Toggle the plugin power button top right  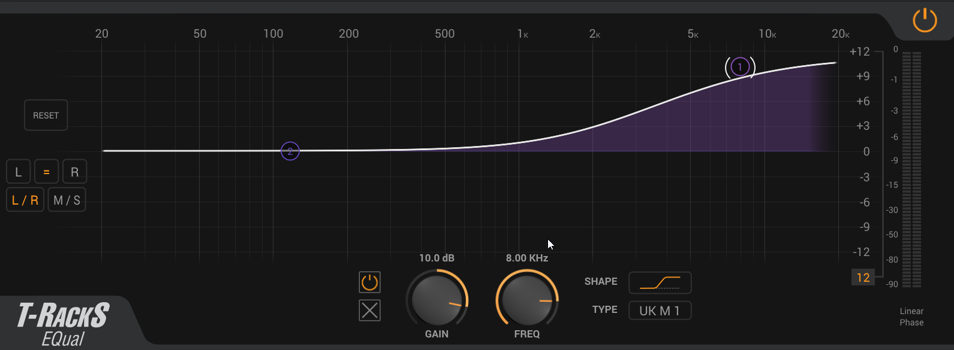[x=924, y=20]
